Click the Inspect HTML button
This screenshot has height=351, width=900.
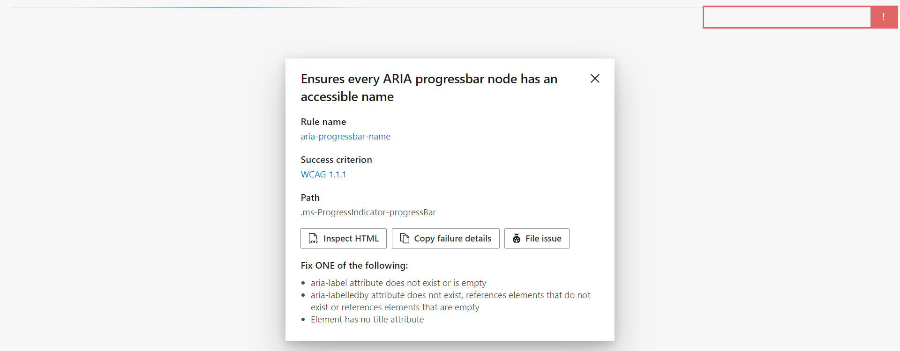pos(343,238)
